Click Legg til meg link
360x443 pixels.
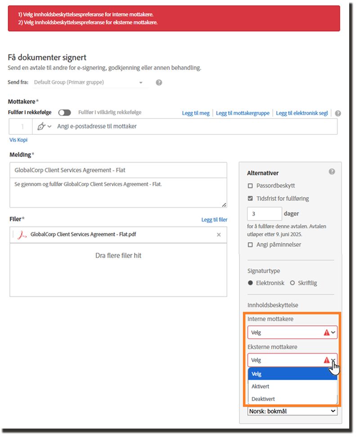pos(196,113)
